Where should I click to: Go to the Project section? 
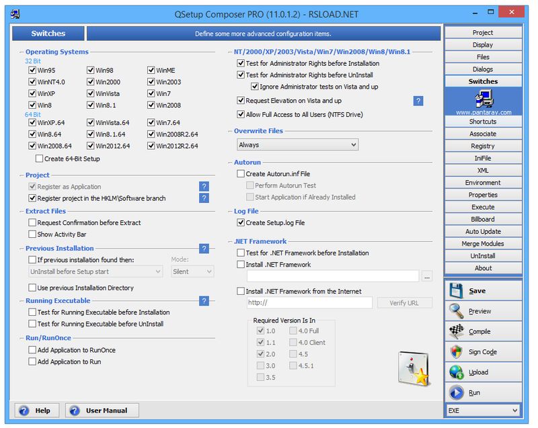tap(483, 32)
